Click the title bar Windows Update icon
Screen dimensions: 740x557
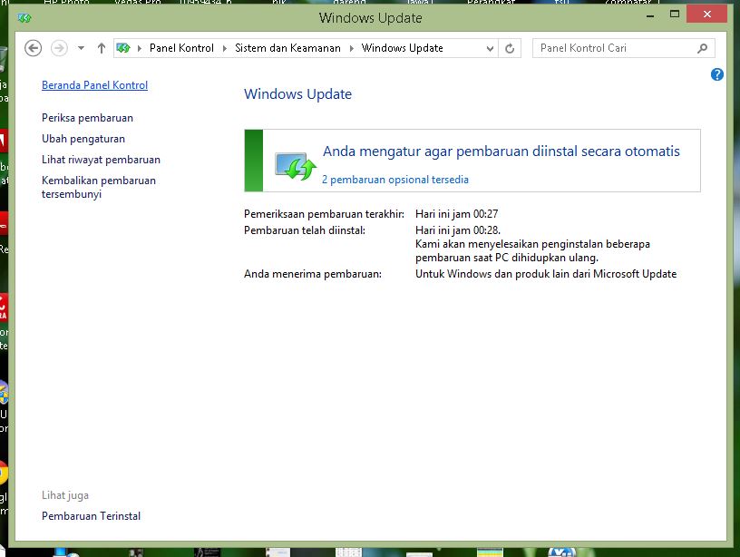(24, 18)
